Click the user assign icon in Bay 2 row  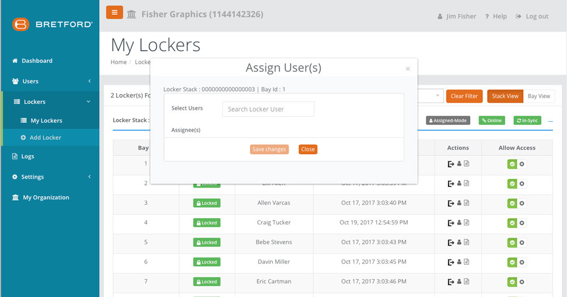pos(459,183)
